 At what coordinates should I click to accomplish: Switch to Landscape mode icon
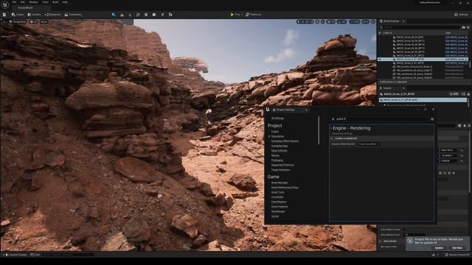point(122,15)
